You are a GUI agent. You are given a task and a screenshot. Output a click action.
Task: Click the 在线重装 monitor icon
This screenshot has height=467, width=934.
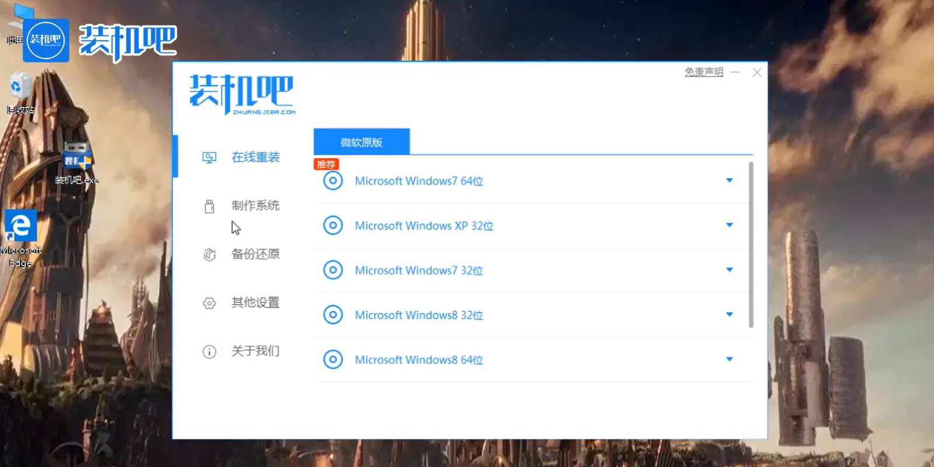click(x=209, y=158)
